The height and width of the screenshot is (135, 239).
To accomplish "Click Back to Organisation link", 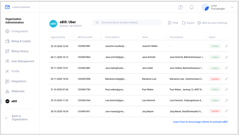I will (x=20, y=118).
